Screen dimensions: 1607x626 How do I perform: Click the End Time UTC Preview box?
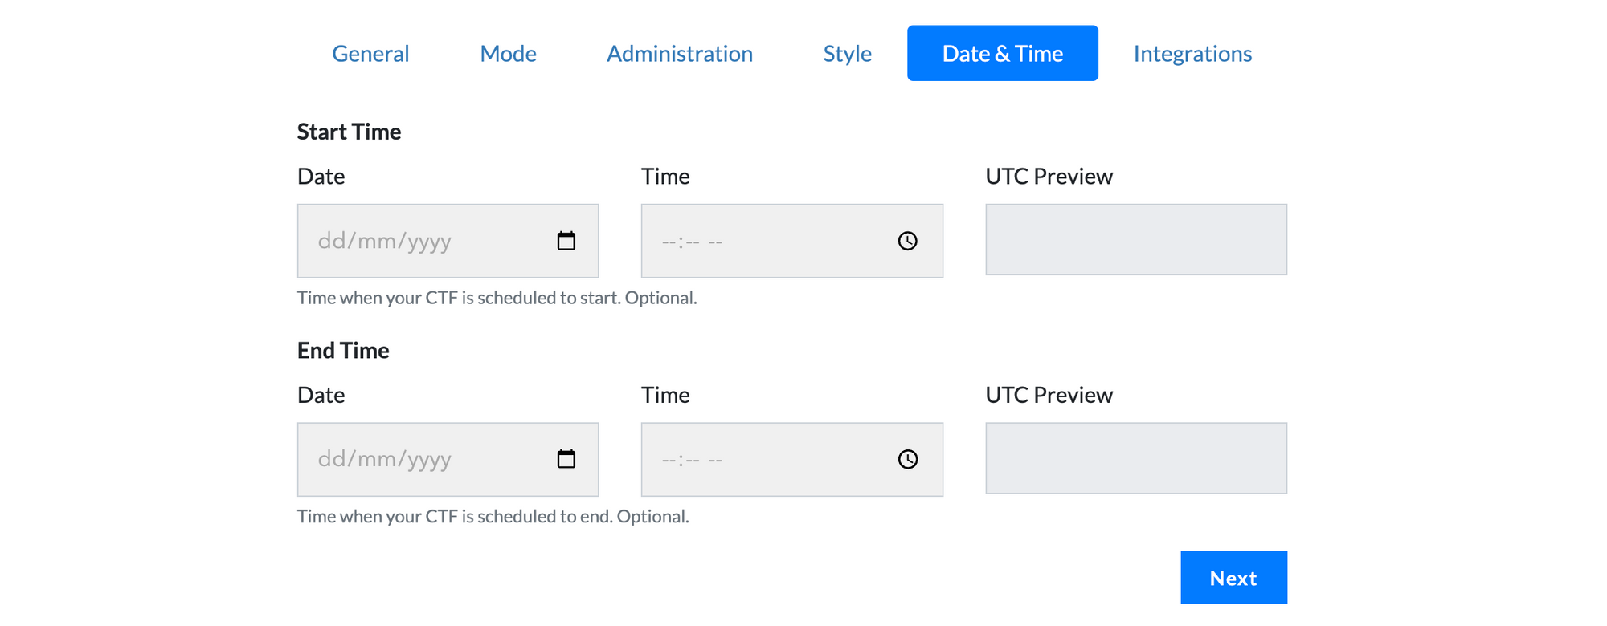pos(1135,458)
